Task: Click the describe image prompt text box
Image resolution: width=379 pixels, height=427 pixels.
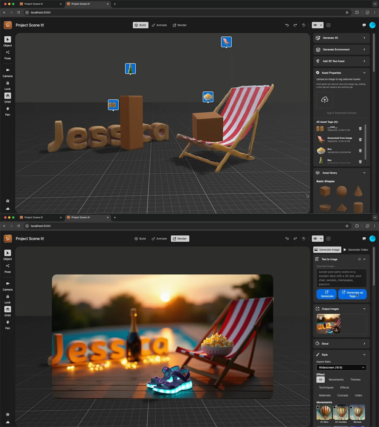Action: 341,278
